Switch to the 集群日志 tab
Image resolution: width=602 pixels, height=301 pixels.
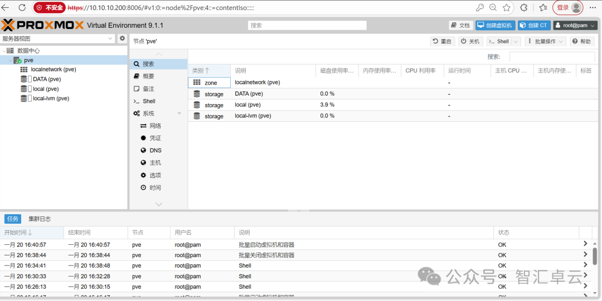pos(40,219)
